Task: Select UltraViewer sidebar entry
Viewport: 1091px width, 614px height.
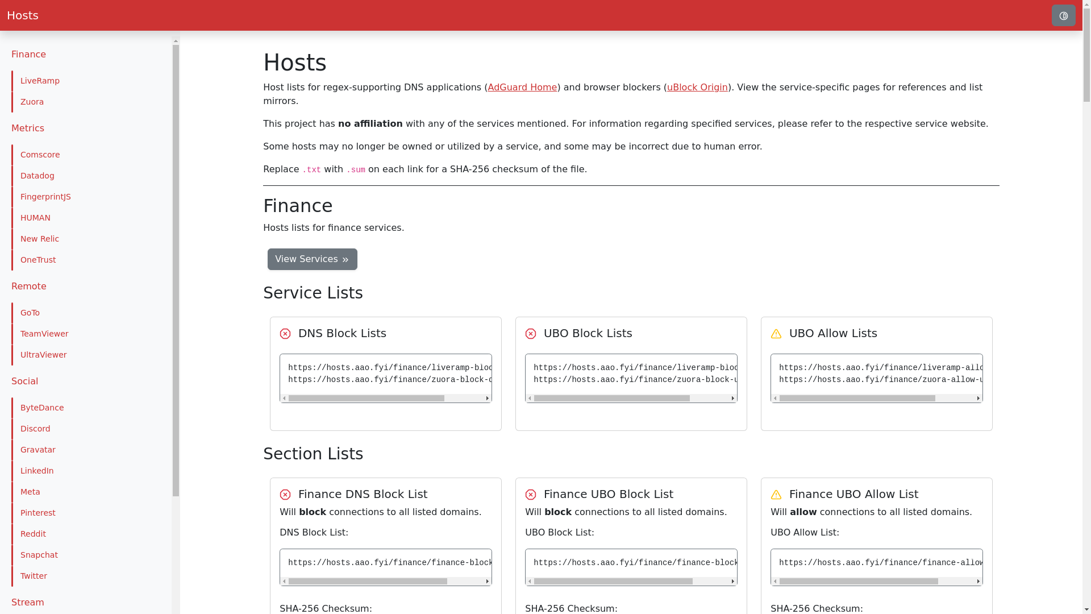Action: point(43,355)
